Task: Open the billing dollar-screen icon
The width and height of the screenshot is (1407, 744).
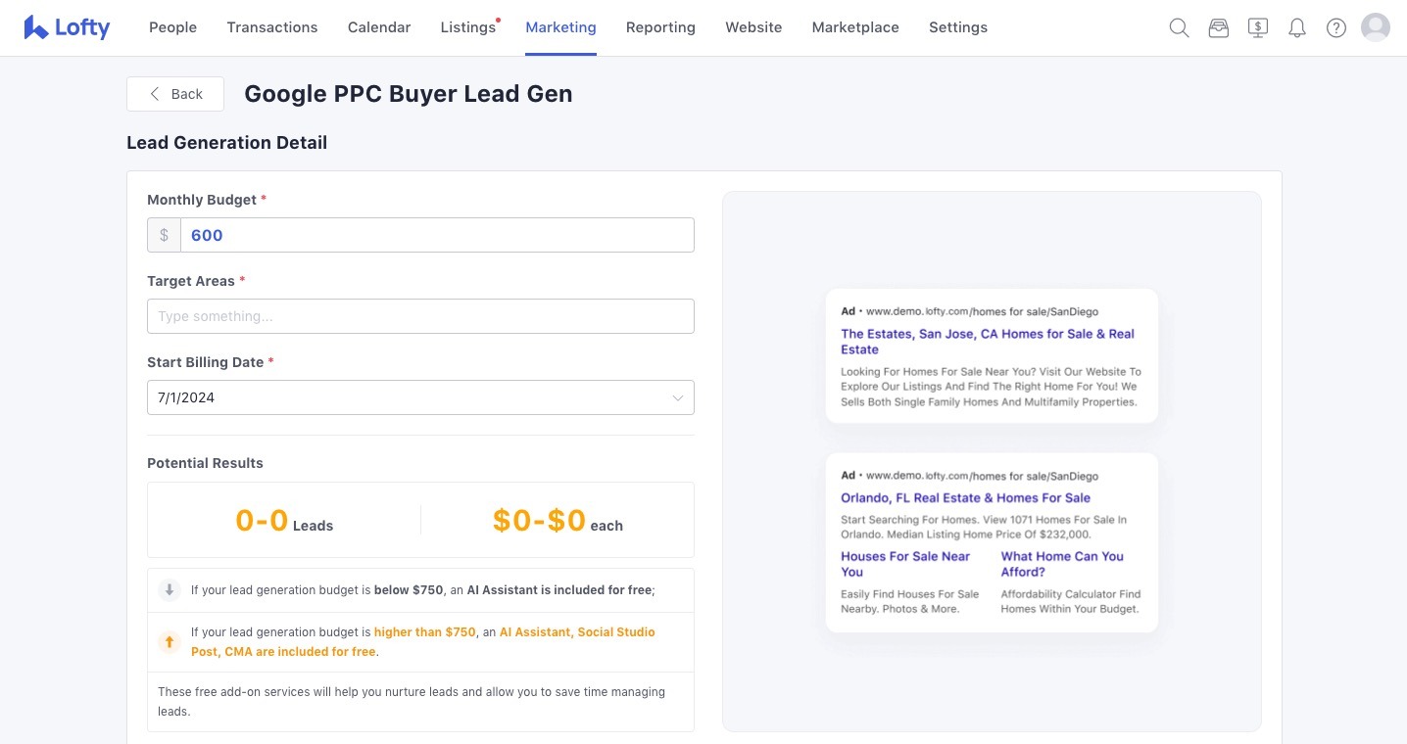Action: click(x=1257, y=27)
